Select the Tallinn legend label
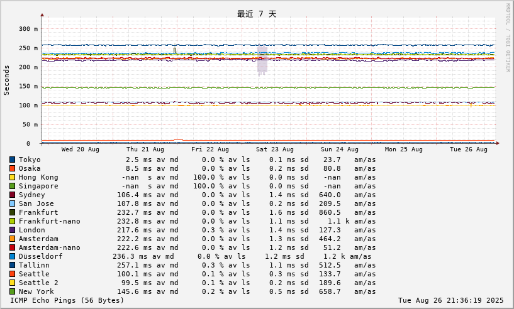Image resolution: width=514 pixels, height=309 pixels. coord(34,266)
